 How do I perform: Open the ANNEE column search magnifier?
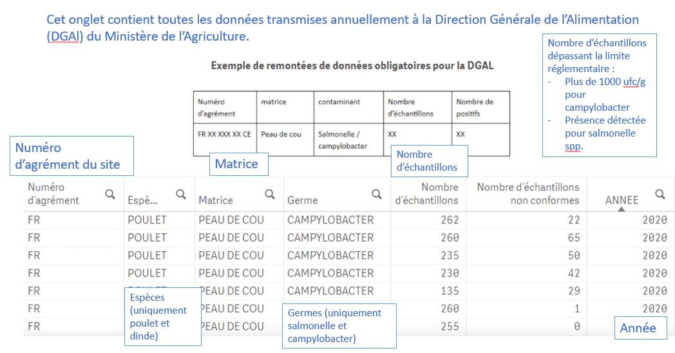(660, 193)
